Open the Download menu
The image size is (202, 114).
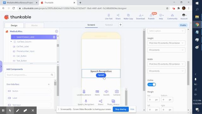[x=140, y=17]
